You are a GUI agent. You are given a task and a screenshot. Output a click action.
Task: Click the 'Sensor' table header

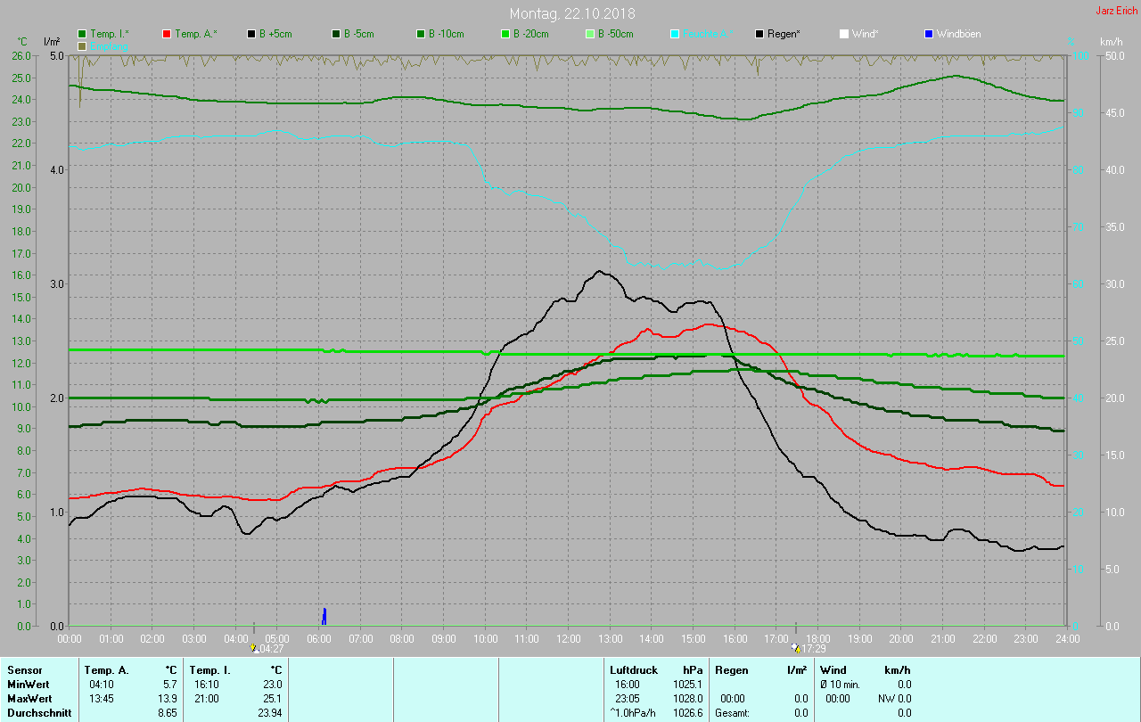click(24, 669)
